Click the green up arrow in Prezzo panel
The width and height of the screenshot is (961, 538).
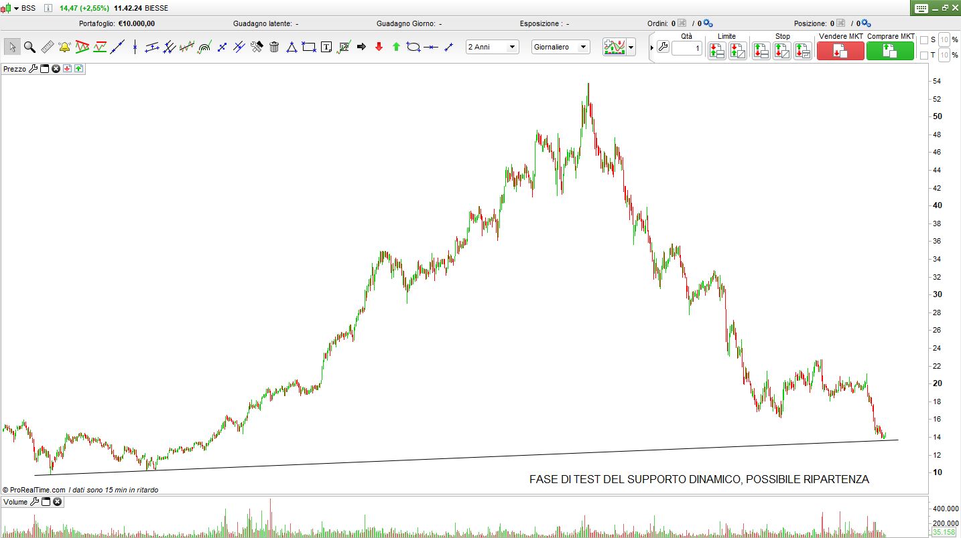tap(79, 68)
